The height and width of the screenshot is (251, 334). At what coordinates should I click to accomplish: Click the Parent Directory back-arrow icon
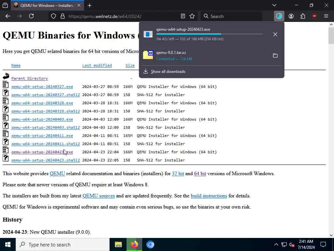tap(6, 76)
